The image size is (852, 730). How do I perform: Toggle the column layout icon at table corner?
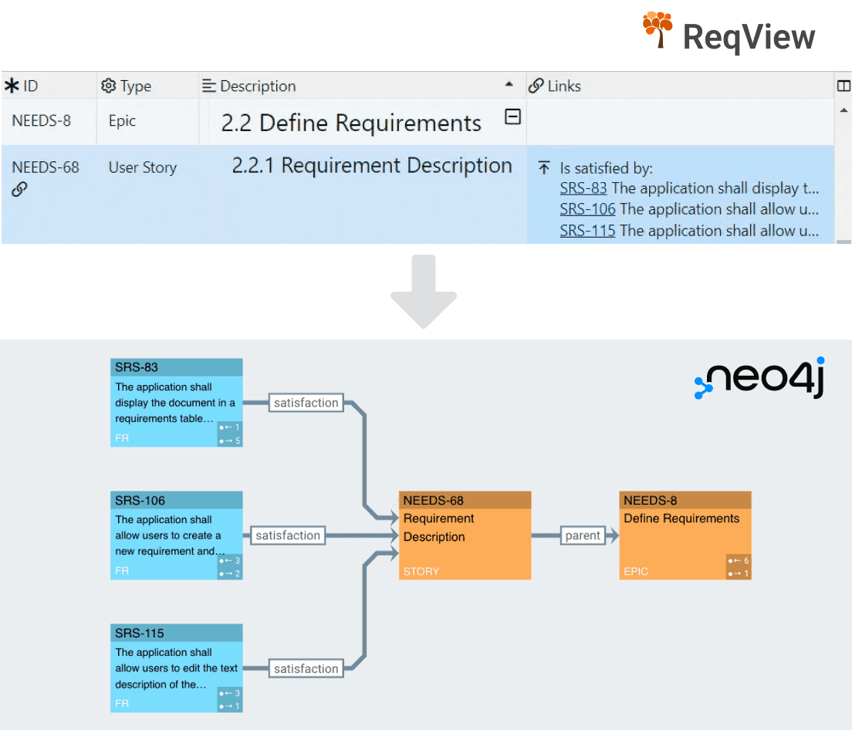pos(844,86)
